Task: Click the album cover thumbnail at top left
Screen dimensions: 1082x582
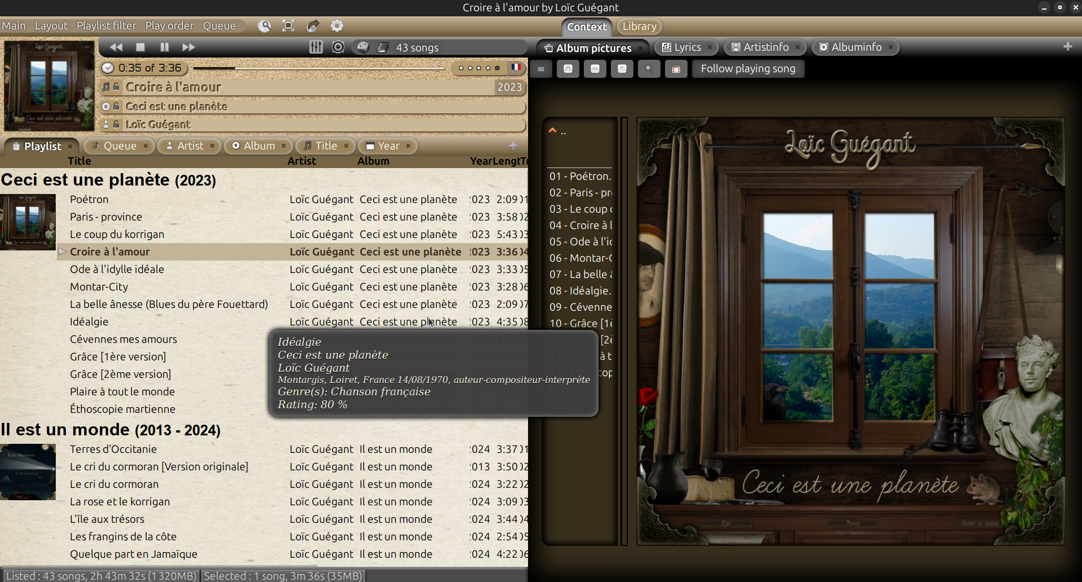Action: [x=50, y=85]
